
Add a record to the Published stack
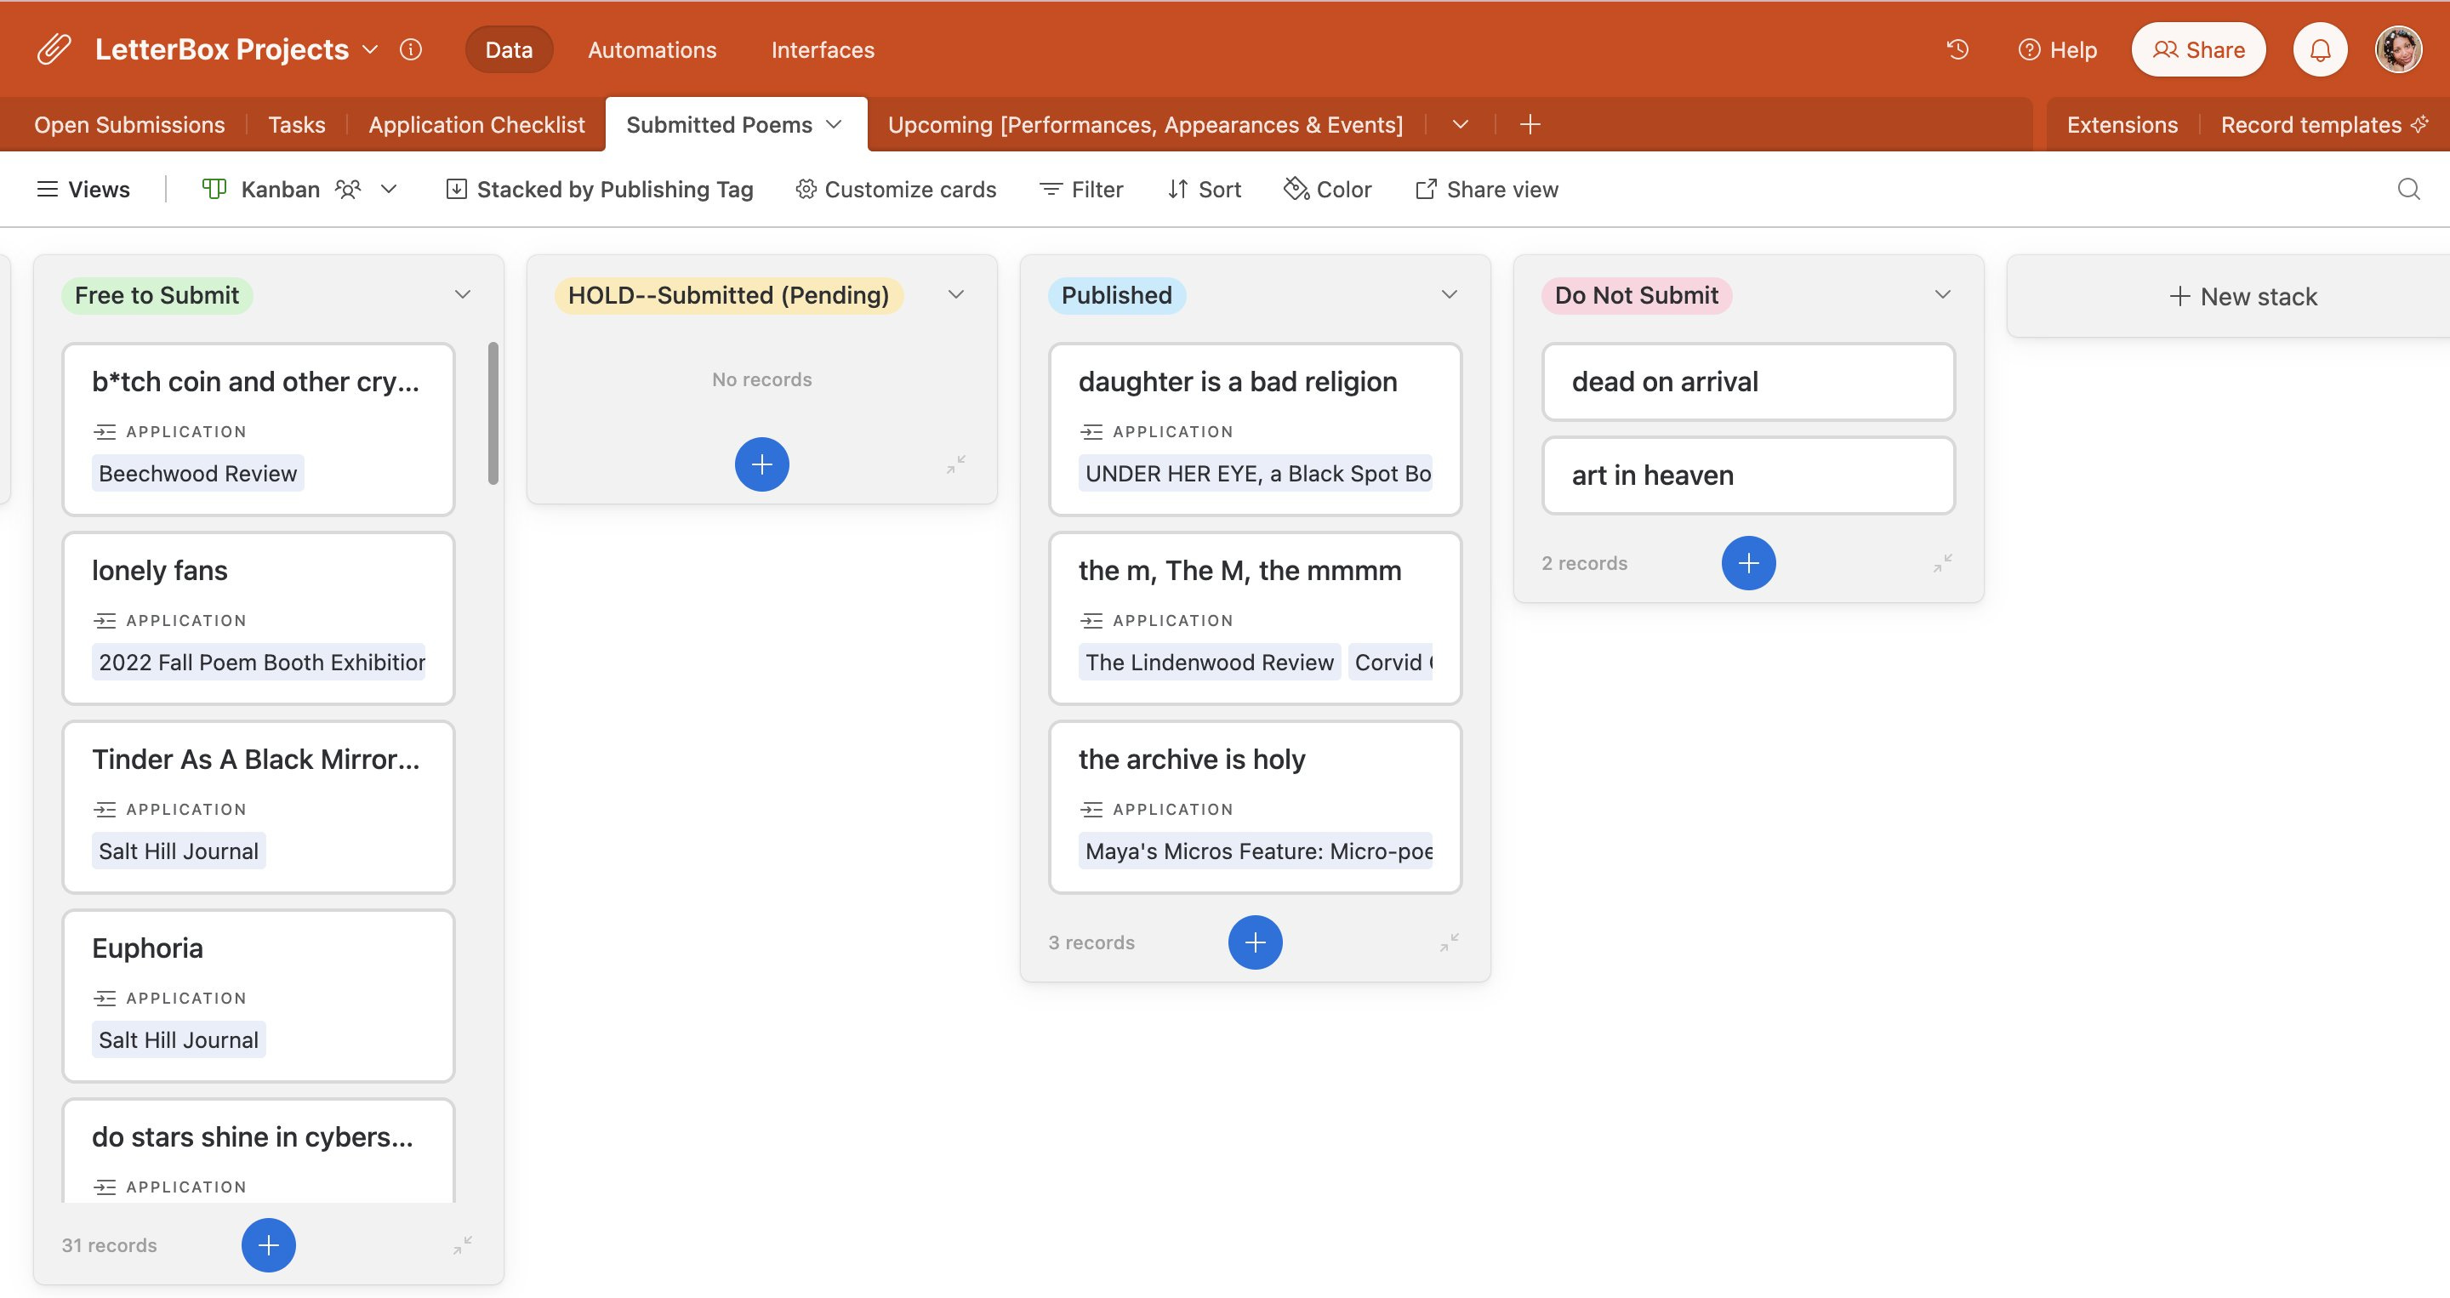coord(1255,942)
